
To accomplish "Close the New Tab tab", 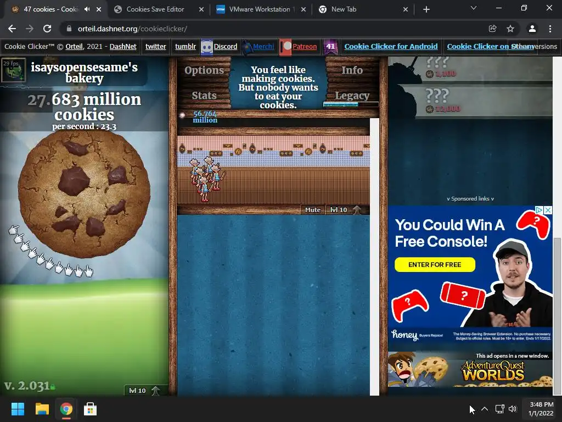I will point(406,9).
